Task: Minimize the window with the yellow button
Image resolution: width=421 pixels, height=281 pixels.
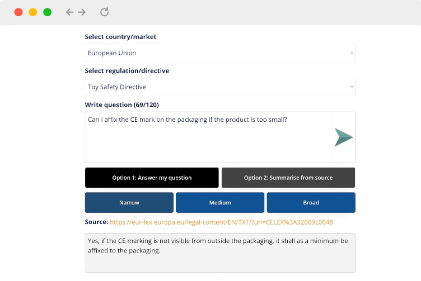Action: pyautogui.click(x=33, y=12)
